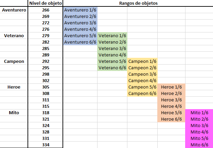
Task: Select the Aventurero 1/6 cell
Action: [80, 10]
